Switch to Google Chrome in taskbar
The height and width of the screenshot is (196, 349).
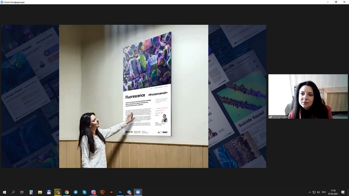(x=67, y=192)
